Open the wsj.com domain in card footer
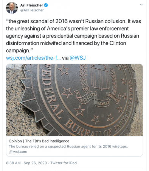This screenshot has width=149, height=171. click(x=20, y=152)
